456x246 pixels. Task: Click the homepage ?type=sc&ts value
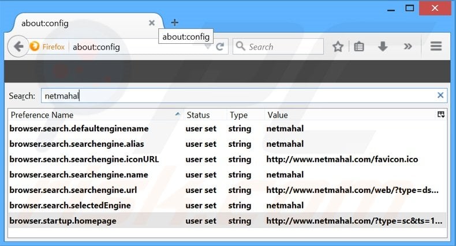tap(354, 221)
